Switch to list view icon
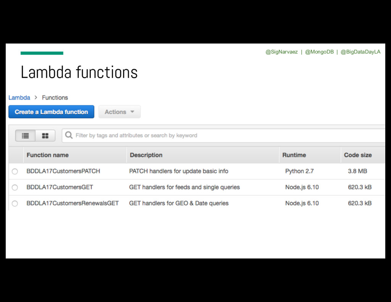This screenshot has height=302, width=391. point(26,136)
